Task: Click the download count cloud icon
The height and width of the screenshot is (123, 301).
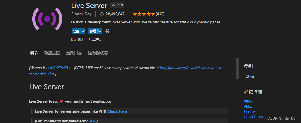Action: pos(102,14)
